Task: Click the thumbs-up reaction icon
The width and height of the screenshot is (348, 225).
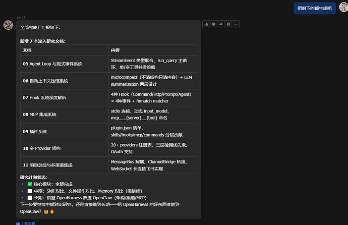Action: point(206,24)
